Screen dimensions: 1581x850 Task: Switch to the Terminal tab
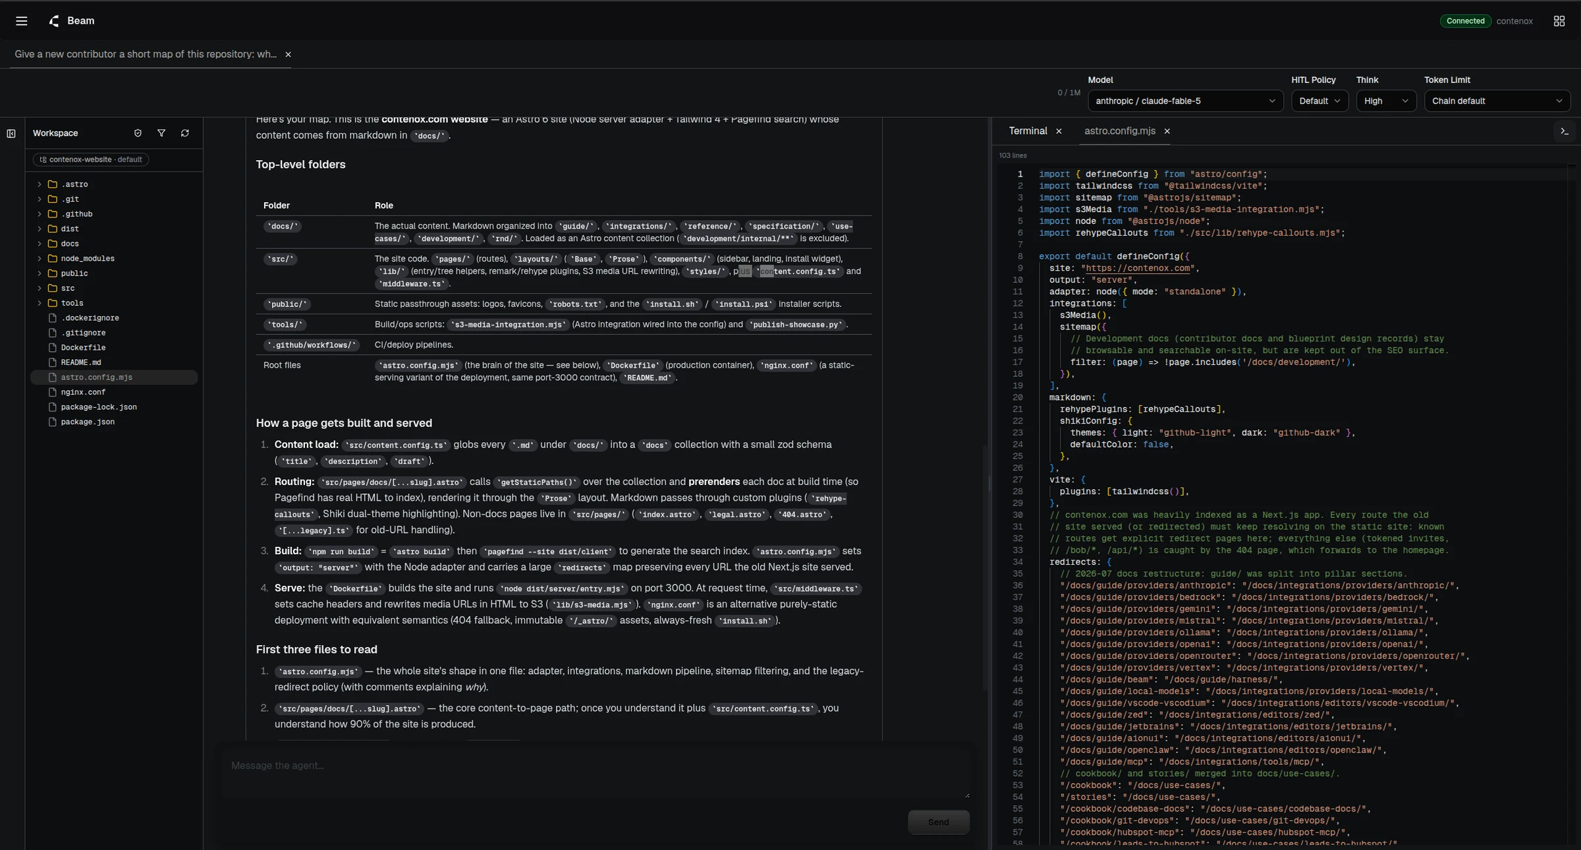pos(1028,131)
